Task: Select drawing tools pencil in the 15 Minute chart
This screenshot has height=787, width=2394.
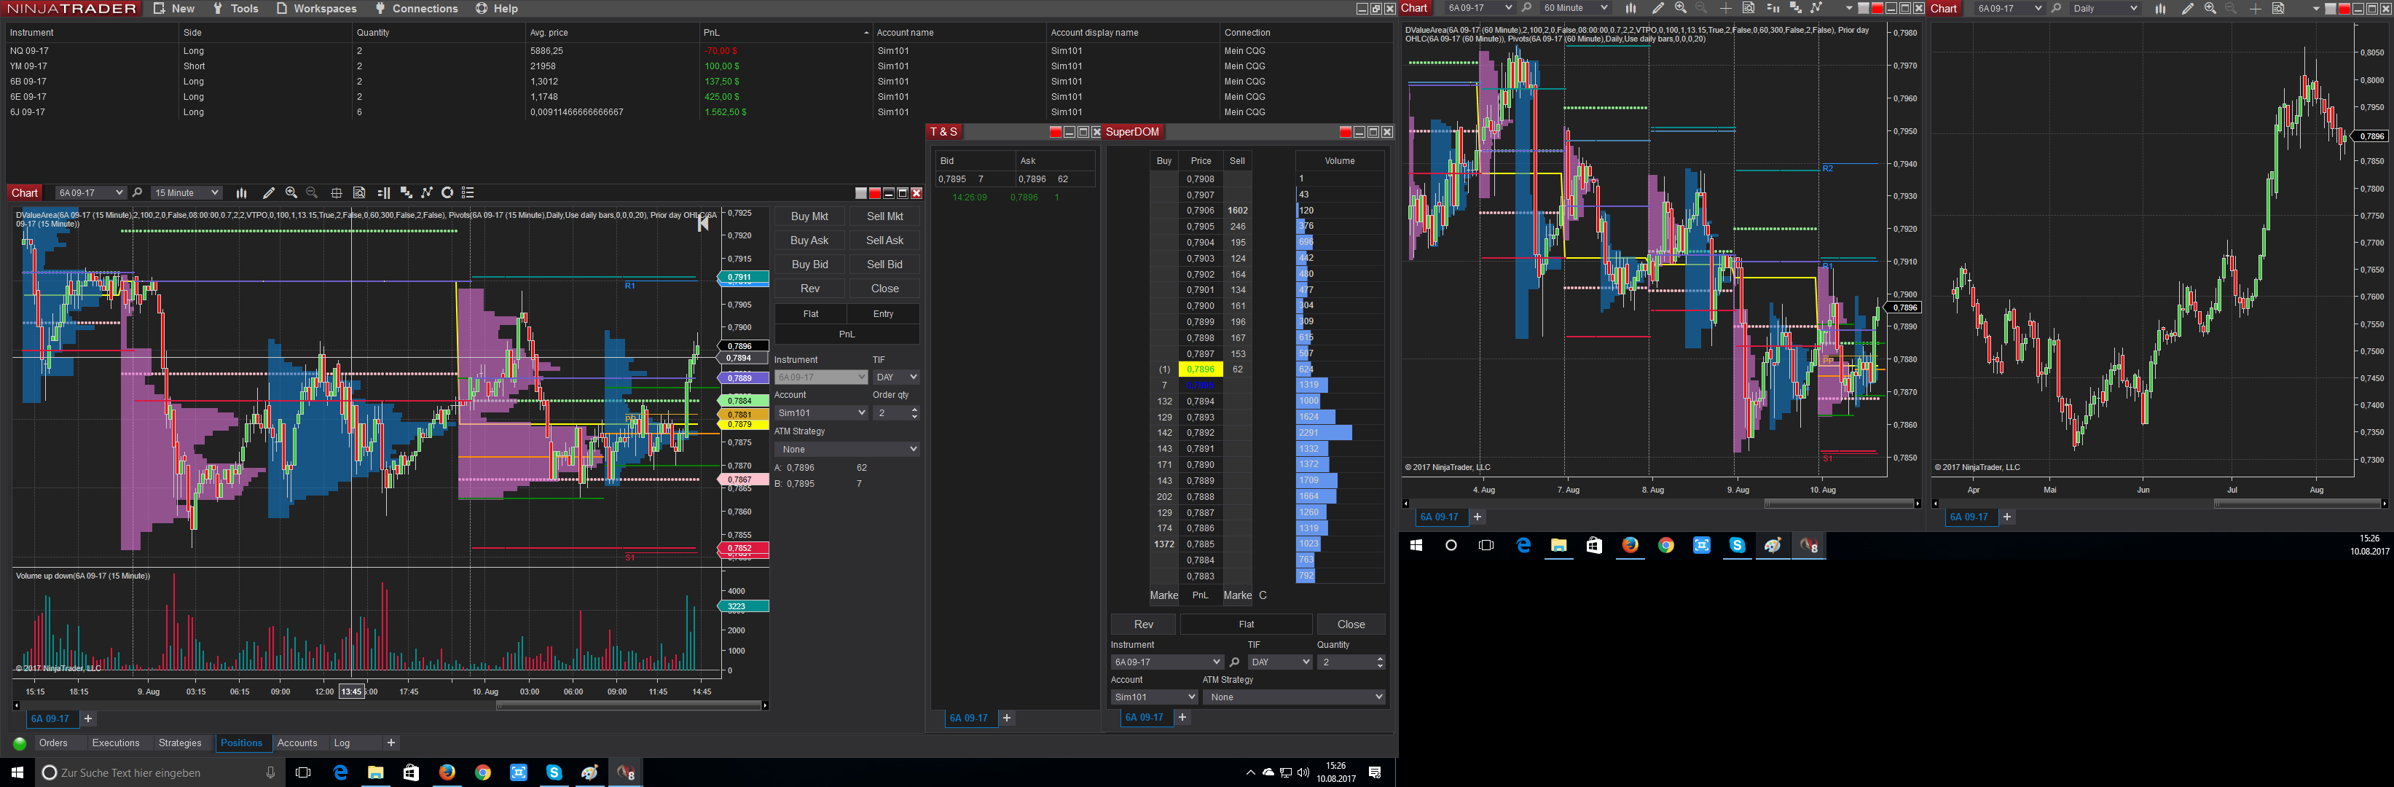Action: click(269, 192)
